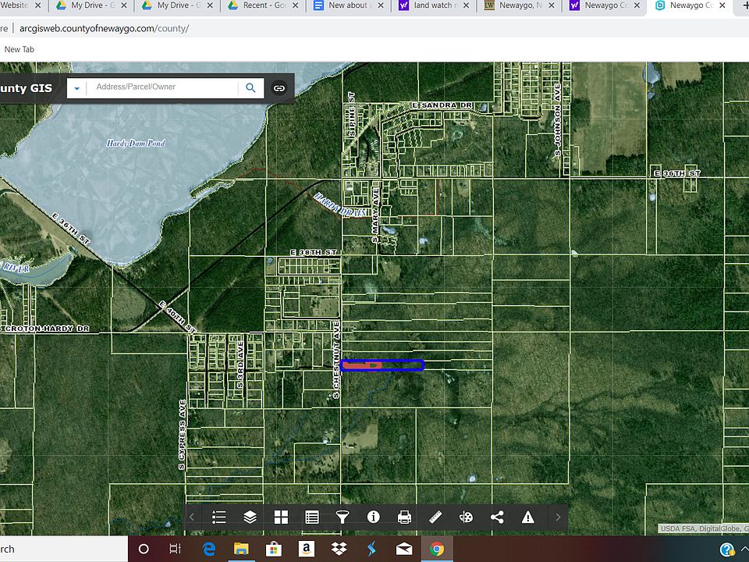Open the Draw palette tool
This screenshot has height=562, width=749.
tap(466, 517)
